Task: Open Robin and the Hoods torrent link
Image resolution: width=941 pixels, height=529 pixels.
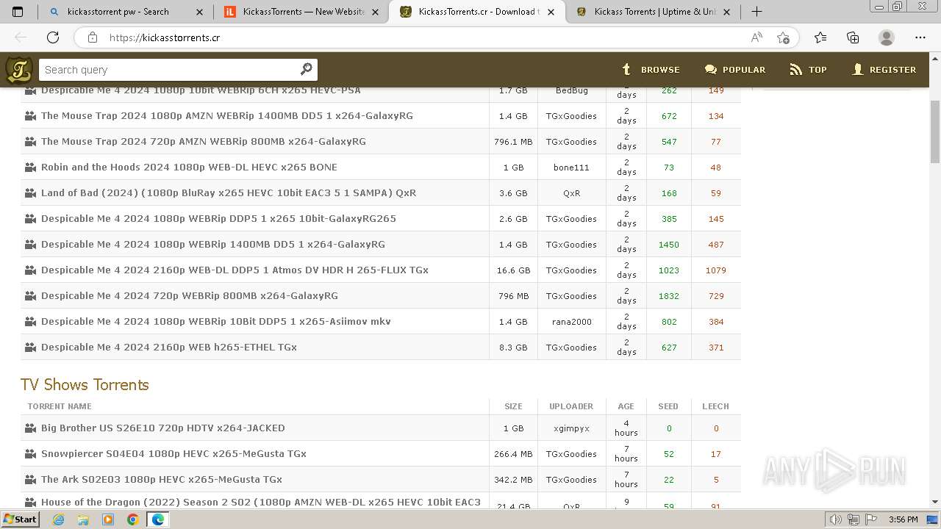Action: pos(189,168)
